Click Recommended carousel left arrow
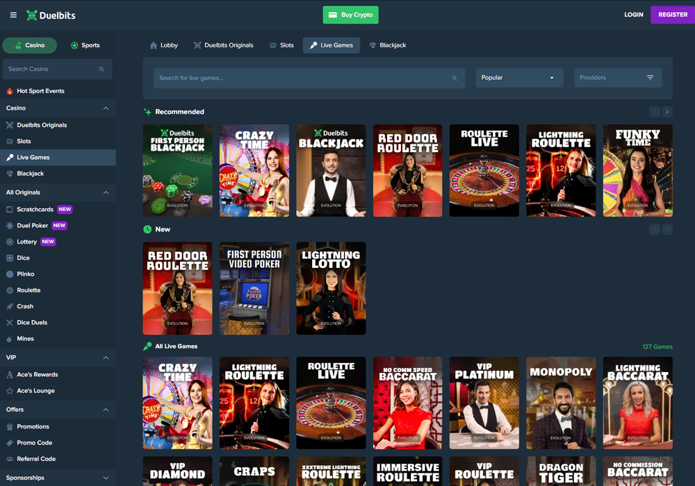This screenshot has width=695, height=486. coord(655,112)
